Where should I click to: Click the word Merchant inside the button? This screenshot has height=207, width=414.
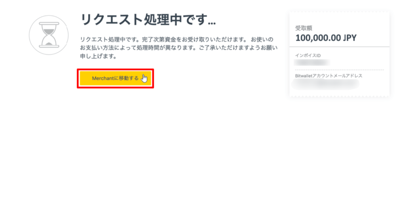point(102,78)
